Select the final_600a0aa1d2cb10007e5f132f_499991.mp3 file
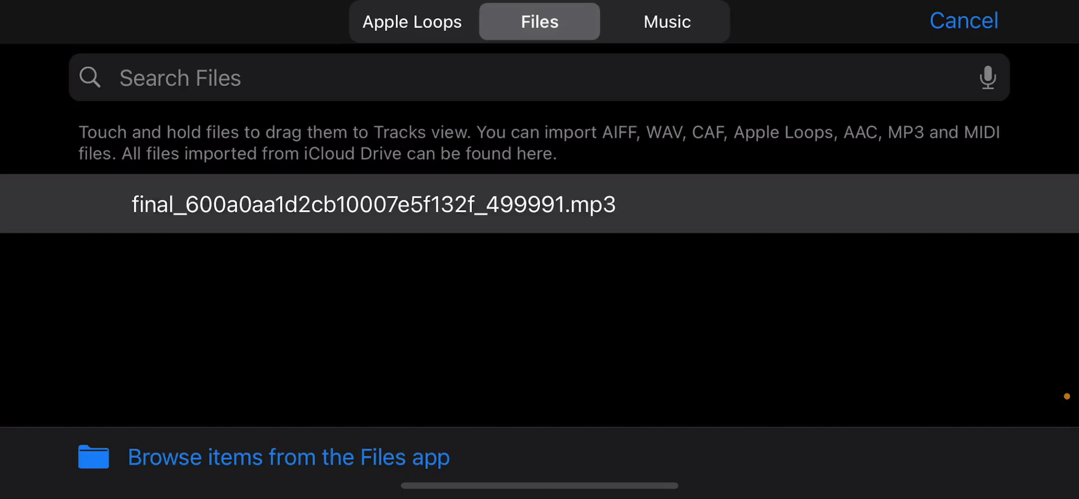Screen dimensions: 1079x499 click(373, 203)
